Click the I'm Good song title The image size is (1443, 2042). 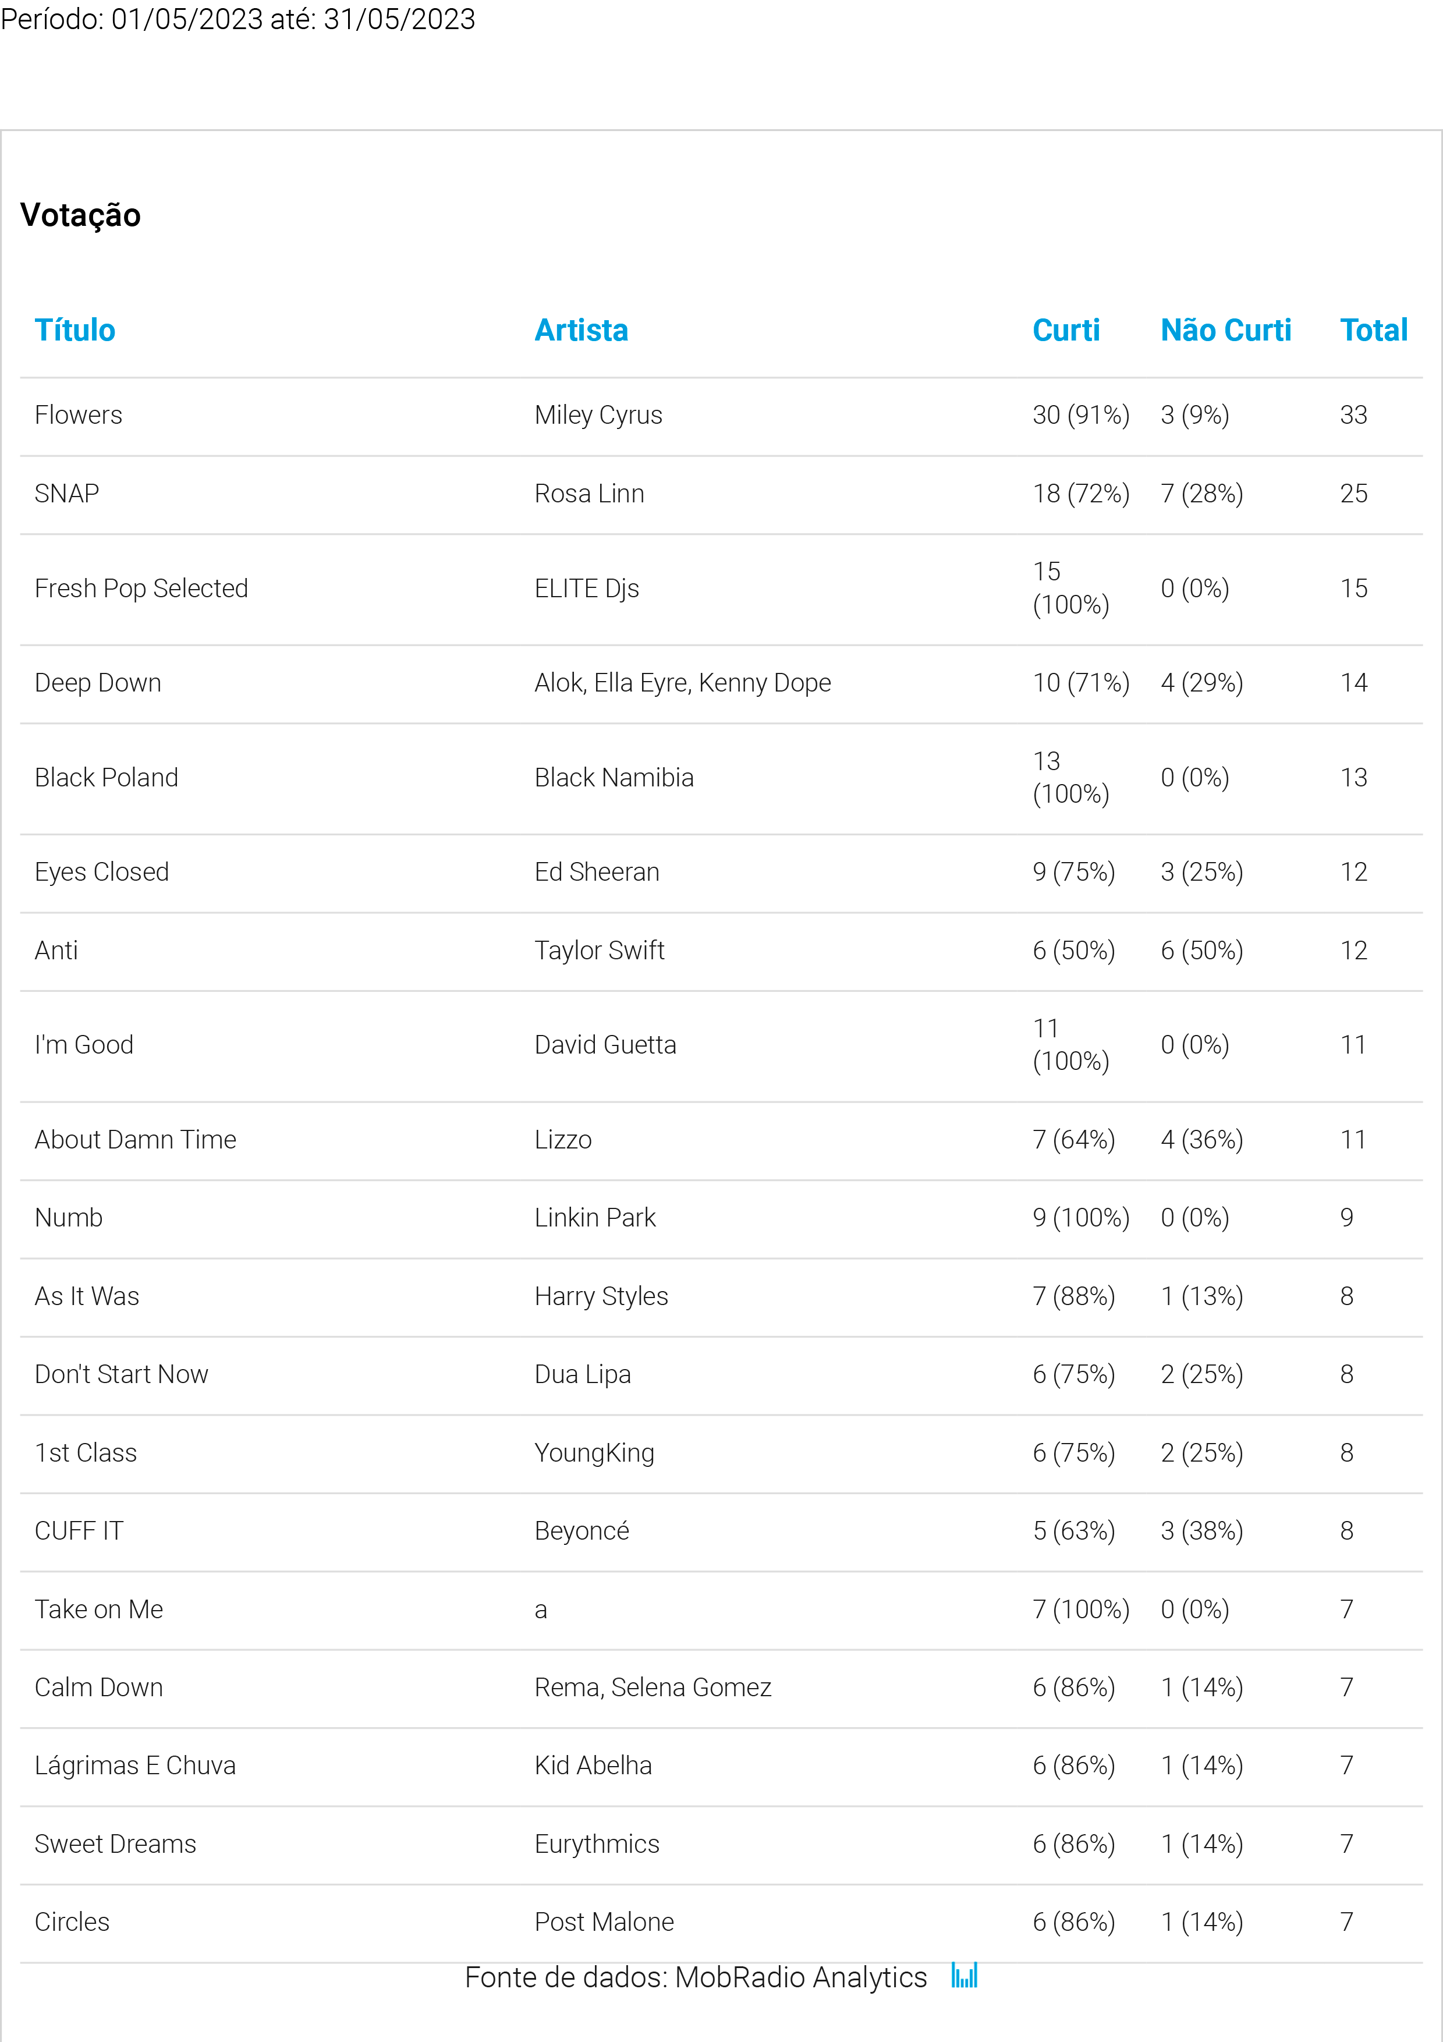coord(84,1045)
